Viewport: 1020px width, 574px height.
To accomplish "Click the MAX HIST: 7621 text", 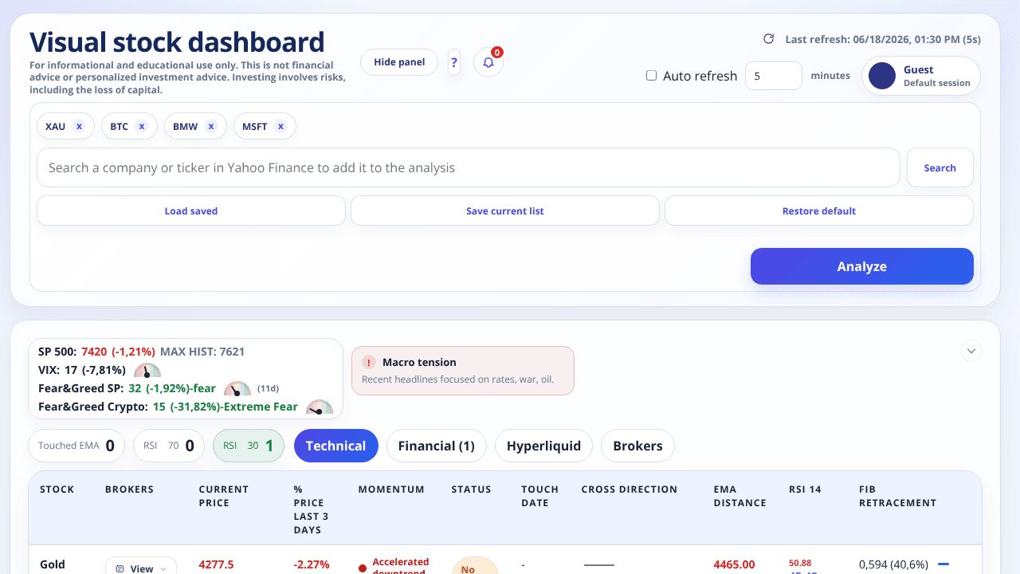I will (x=202, y=352).
